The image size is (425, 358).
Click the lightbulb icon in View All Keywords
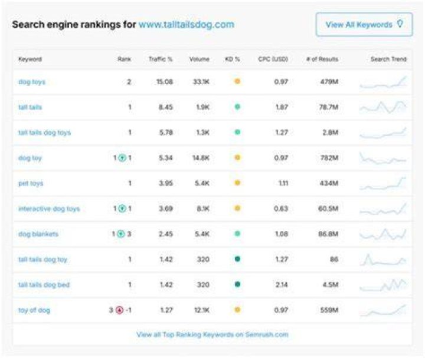point(400,24)
